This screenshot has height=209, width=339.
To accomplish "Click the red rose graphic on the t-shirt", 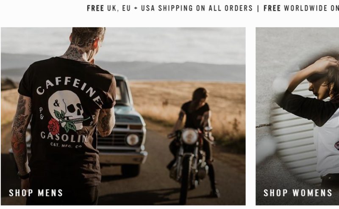I will (x=53, y=126).
